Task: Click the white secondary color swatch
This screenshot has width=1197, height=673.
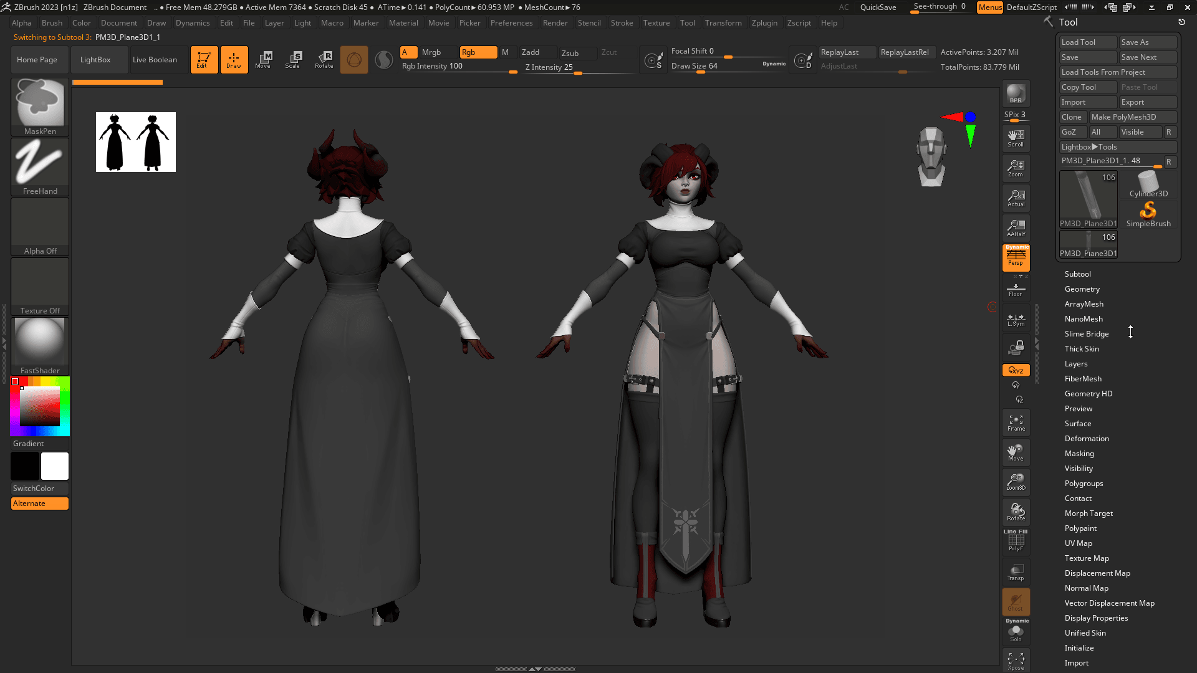Action: (x=55, y=466)
